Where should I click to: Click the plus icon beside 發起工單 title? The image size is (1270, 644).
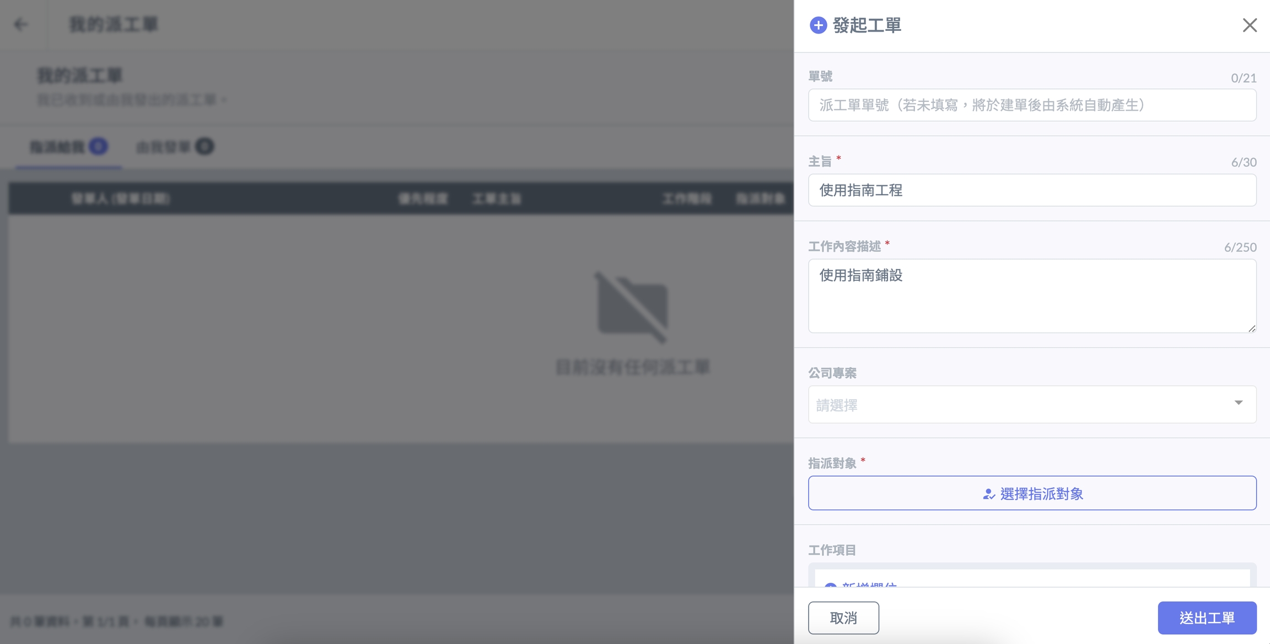click(818, 25)
